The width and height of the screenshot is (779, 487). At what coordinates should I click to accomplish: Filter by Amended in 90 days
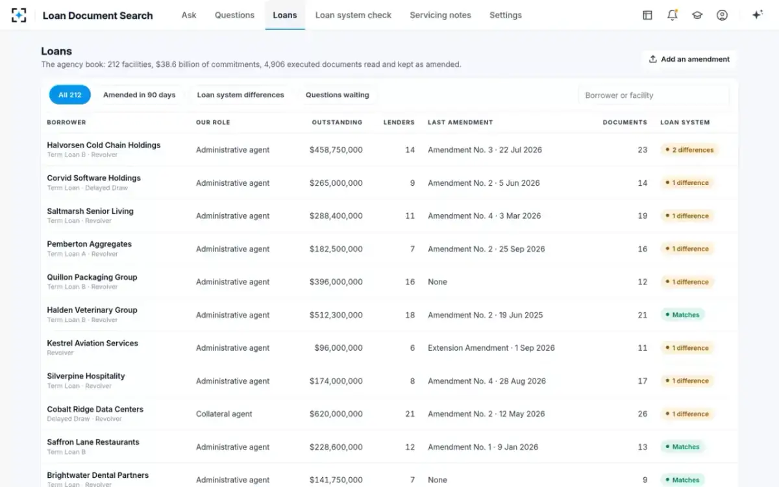click(x=140, y=95)
